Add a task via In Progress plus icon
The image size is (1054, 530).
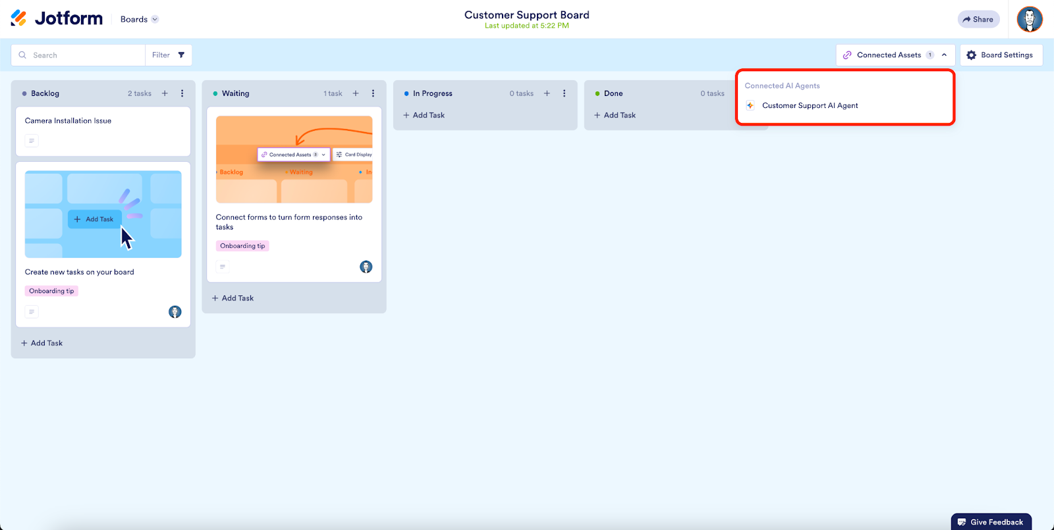547,93
